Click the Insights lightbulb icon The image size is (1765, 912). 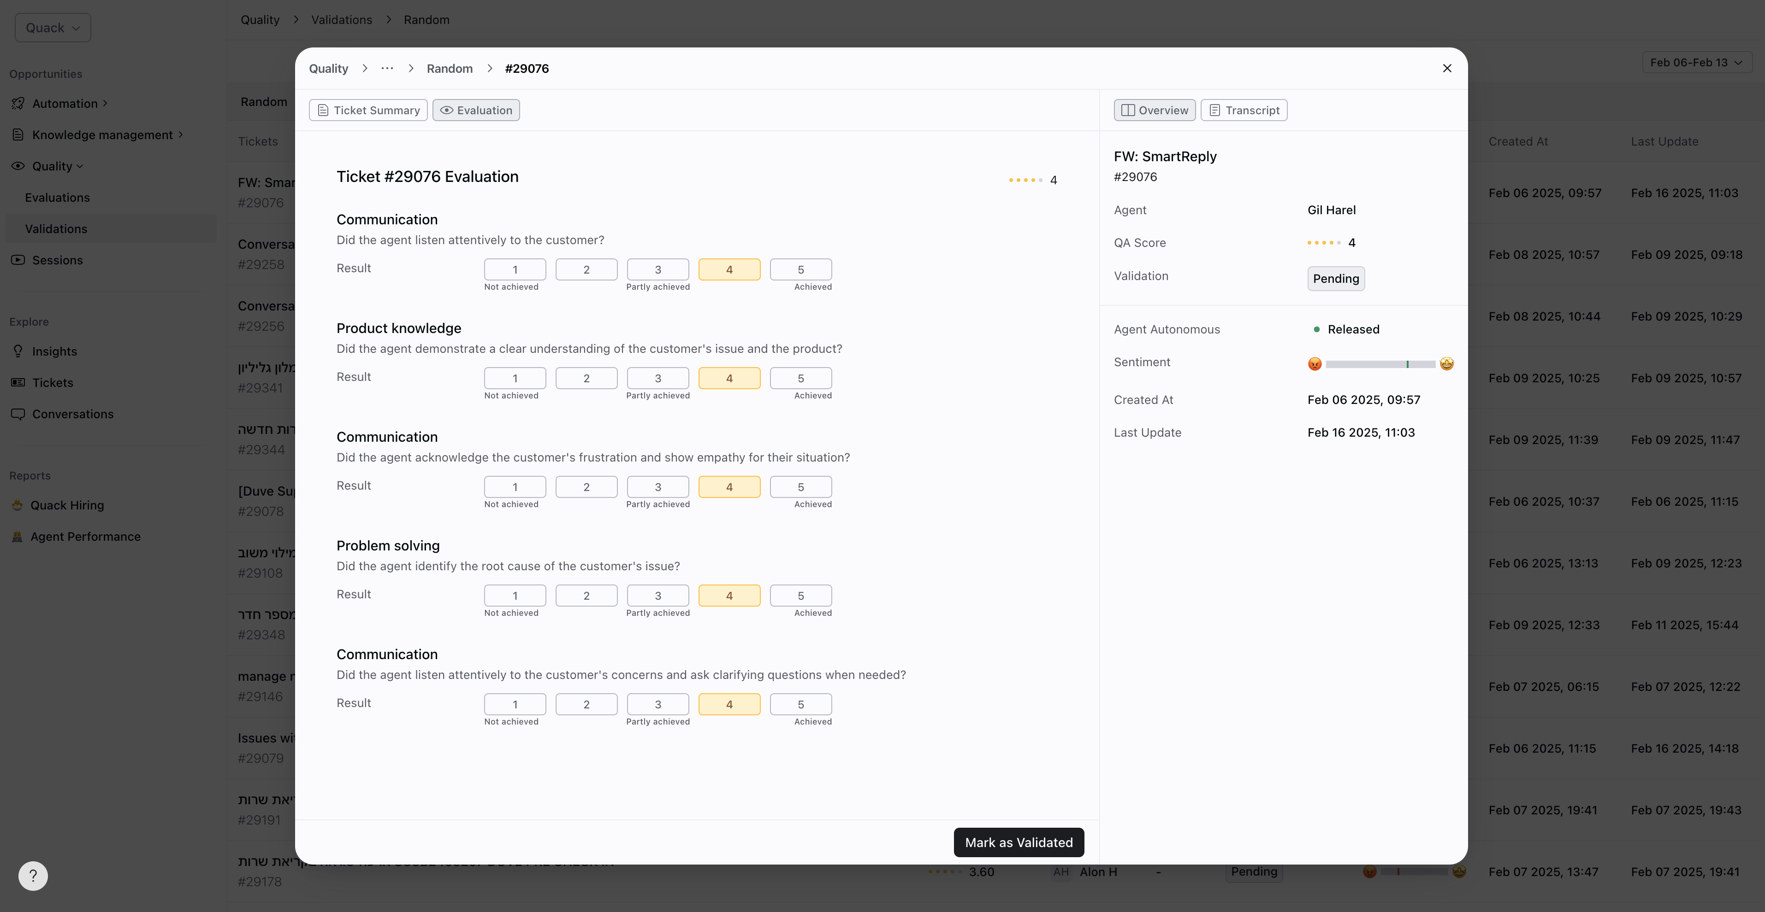coord(18,351)
